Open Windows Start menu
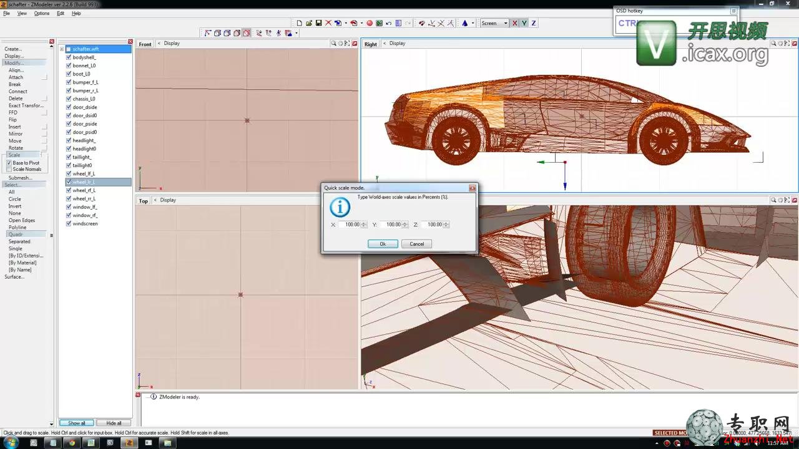The image size is (799, 449). [x=11, y=443]
